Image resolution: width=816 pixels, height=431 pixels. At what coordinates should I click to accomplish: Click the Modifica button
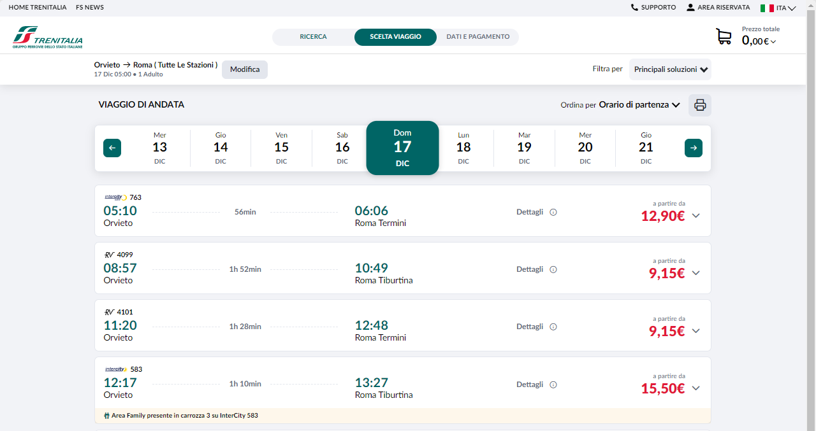pos(245,69)
